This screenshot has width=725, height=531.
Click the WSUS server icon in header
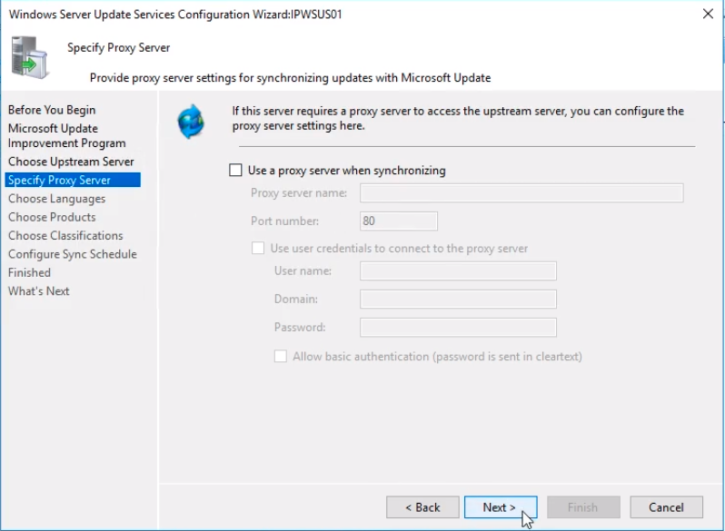pyautogui.click(x=30, y=56)
